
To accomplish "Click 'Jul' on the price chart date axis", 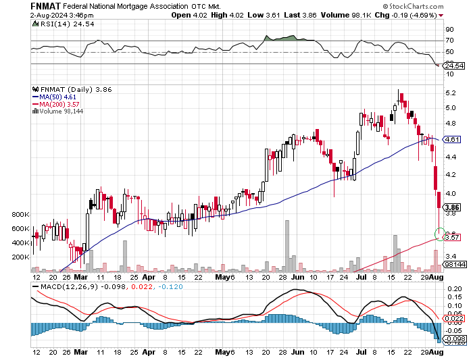I will (362, 277).
